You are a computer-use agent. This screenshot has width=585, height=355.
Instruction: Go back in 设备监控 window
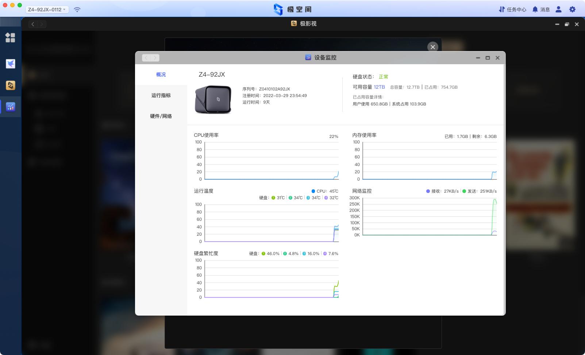[x=146, y=58]
